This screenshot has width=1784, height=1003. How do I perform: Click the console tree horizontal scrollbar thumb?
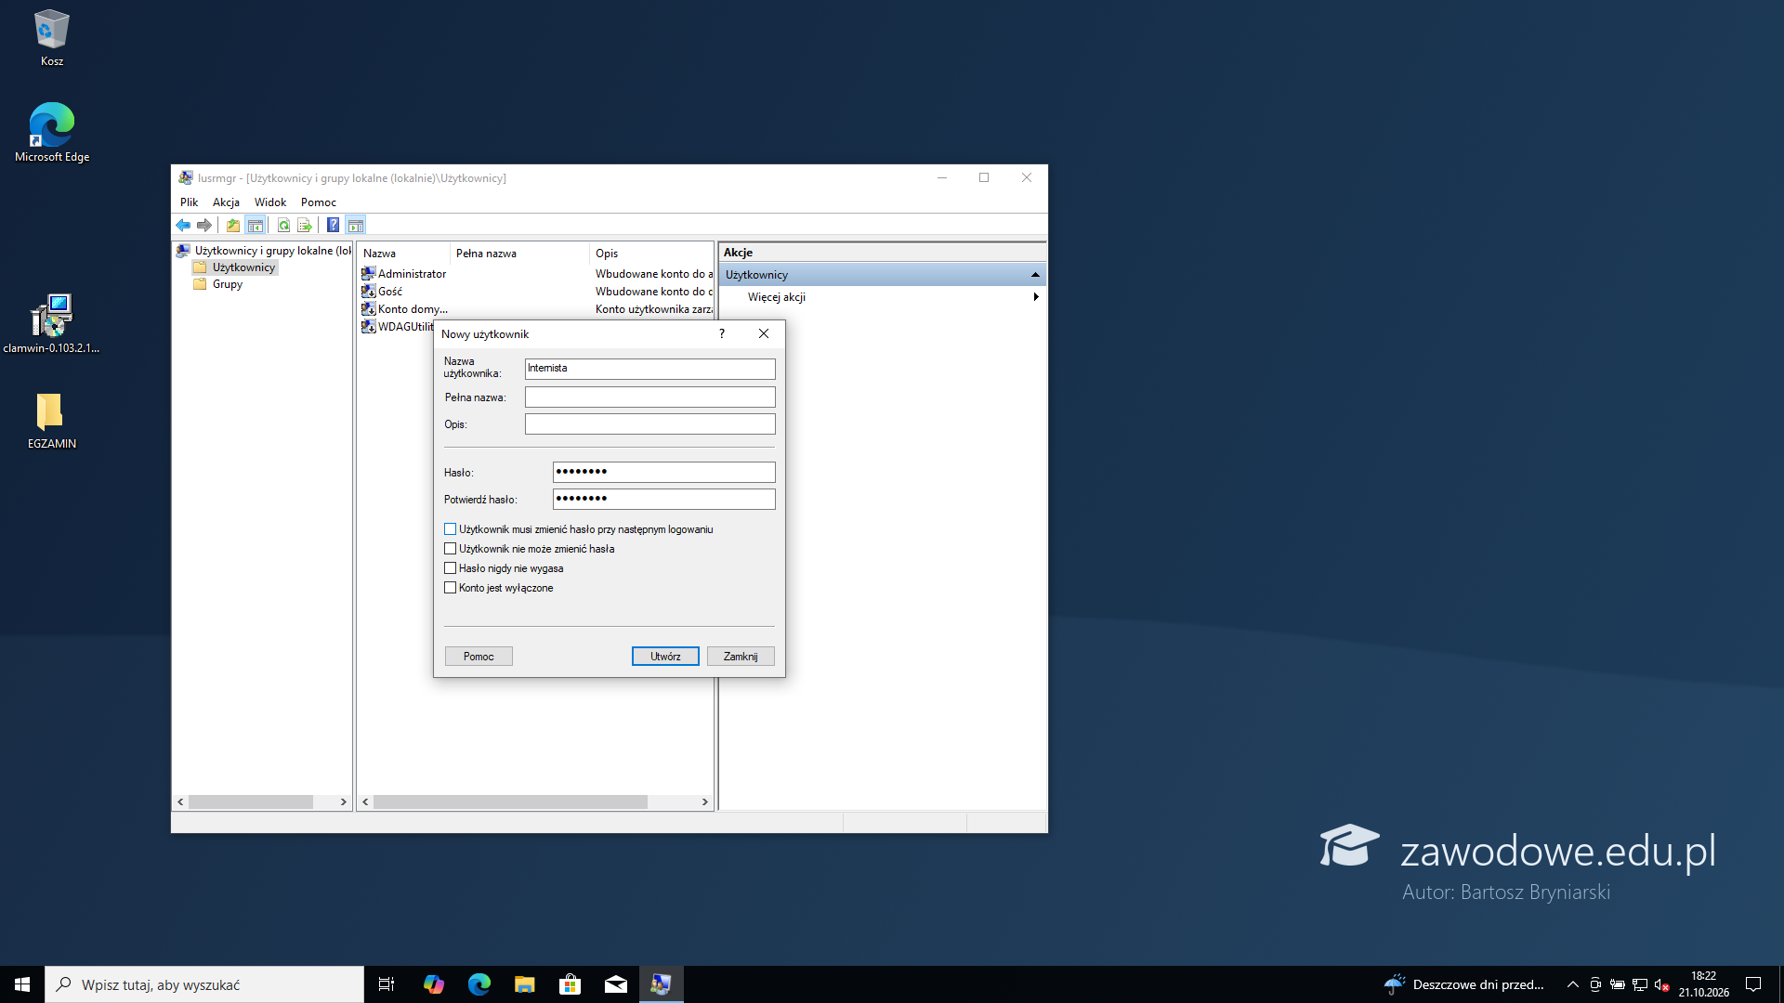click(251, 801)
